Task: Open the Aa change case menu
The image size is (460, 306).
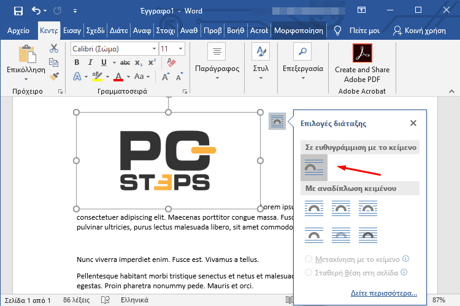Action: click(x=142, y=76)
